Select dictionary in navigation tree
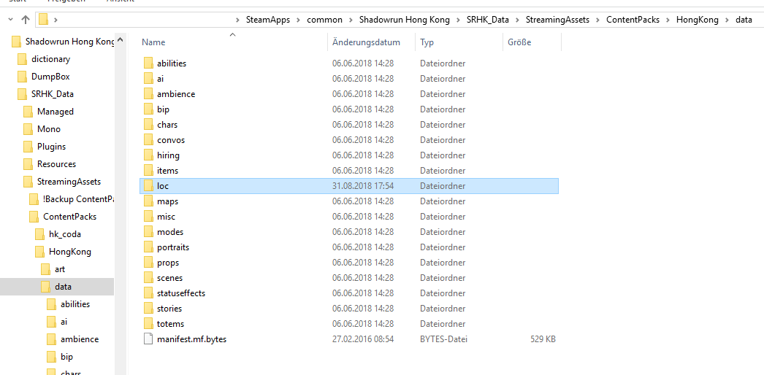This screenshot has height=375, width=764. 50,59
